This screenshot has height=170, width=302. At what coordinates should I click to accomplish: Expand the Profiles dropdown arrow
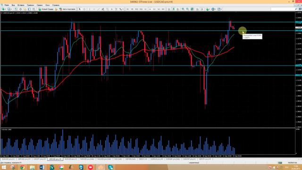pos(11,9)
